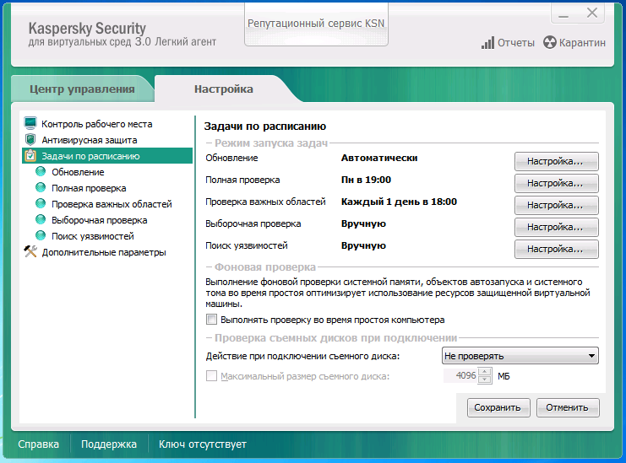This screenshot has height=463, width=626.
Task: Click the Дополнительные параметры tools icon
Action: click(30, 251)
